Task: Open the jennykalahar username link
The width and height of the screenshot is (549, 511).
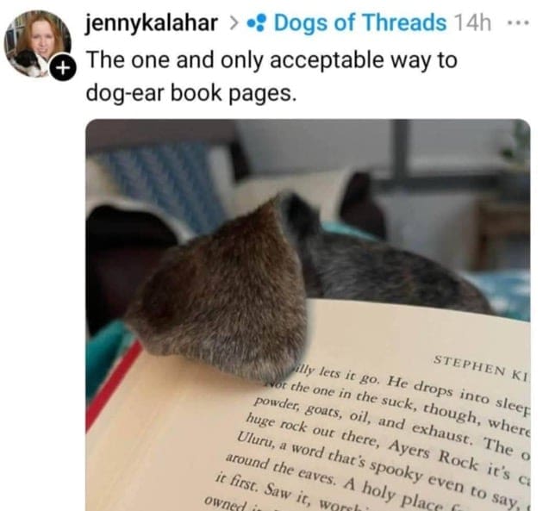Action: click(152, 23)
